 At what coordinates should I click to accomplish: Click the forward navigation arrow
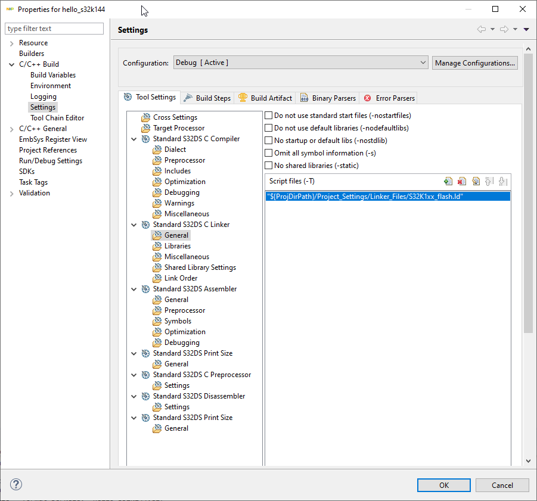pyautogui.click(x=504, y=29)
